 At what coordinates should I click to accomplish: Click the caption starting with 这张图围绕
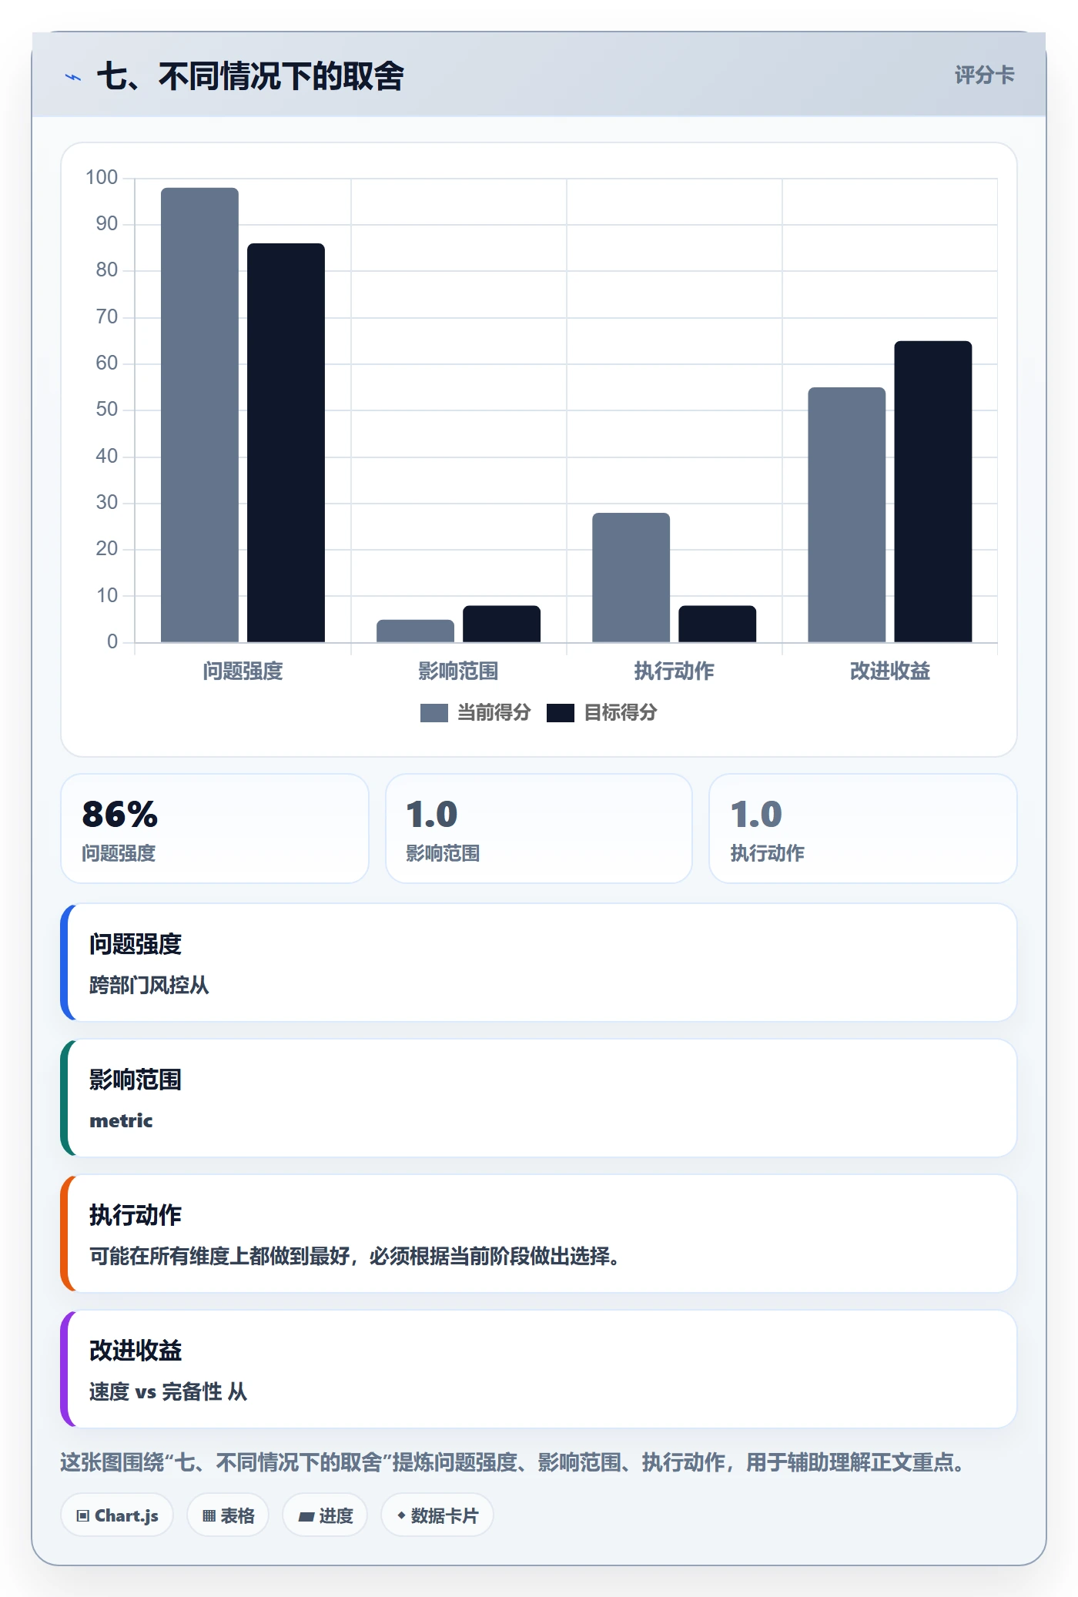coord(514,1462)
